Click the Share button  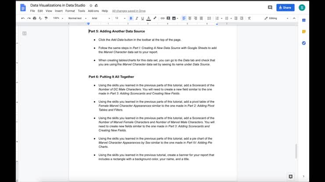(285, 7)
